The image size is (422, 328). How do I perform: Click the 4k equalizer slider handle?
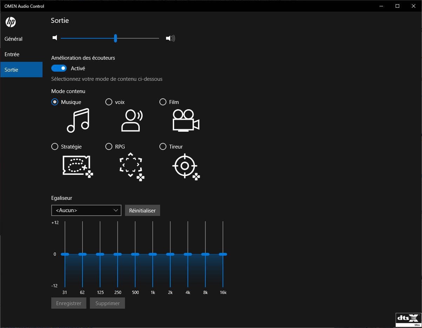point(188,254)
